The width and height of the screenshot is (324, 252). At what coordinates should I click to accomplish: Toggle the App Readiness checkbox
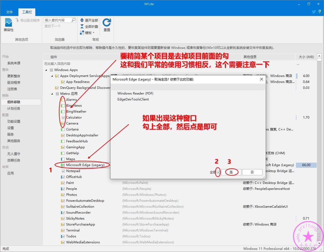pyautogui.click(x=63, y=82)
